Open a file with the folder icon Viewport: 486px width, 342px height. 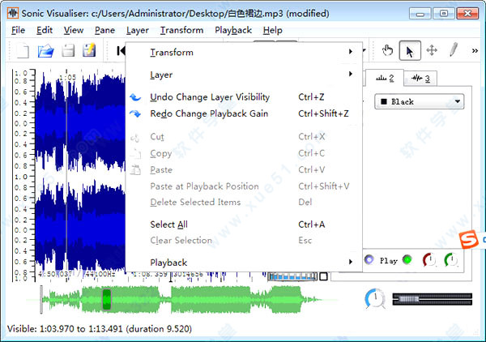[x=45, y=50]
